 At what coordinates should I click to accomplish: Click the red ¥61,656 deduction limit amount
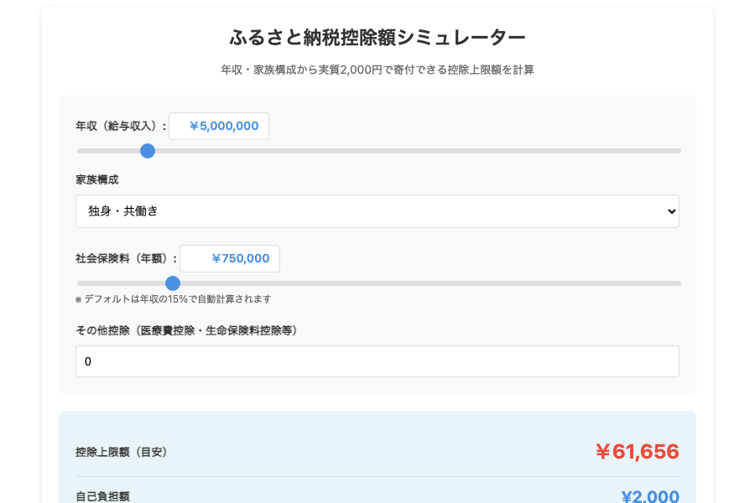click(637, 452)
